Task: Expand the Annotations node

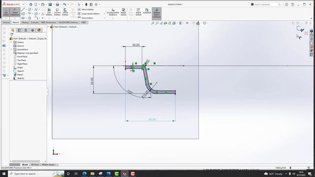Action: coord(11,49)
